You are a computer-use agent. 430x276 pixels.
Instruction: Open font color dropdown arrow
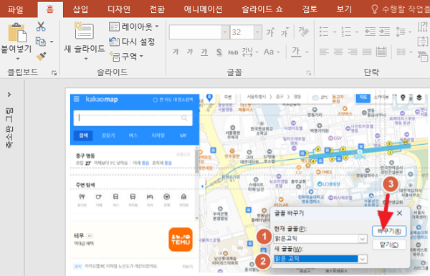point(307,52)
